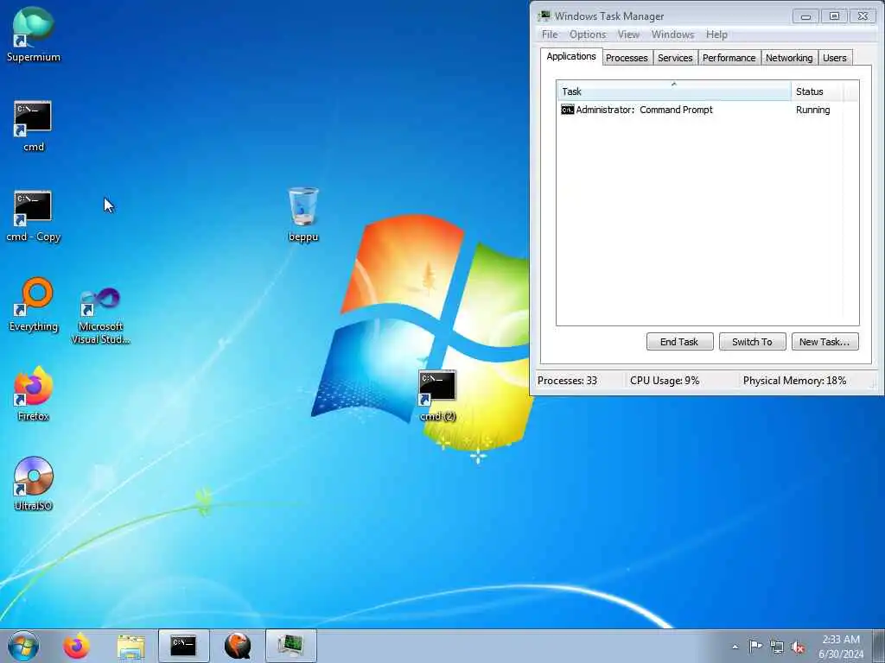Launch Firefox from the taskbar

77,646
